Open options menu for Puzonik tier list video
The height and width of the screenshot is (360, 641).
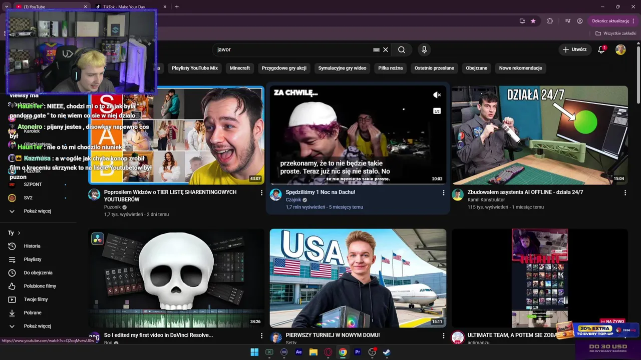[x=261, y=192]
